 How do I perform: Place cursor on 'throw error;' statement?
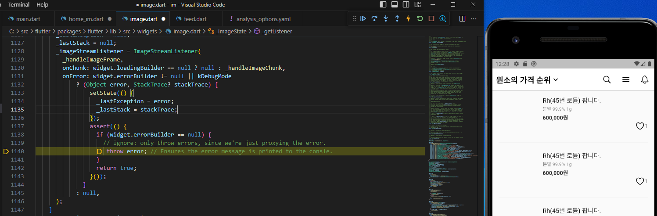[x=127, y=151]
